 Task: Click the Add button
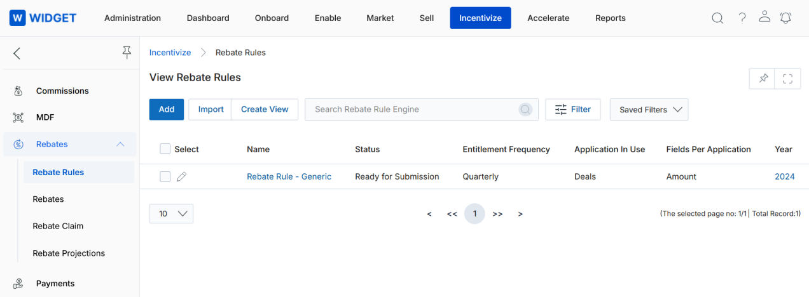pyautogui.click(x=167, y=109)
